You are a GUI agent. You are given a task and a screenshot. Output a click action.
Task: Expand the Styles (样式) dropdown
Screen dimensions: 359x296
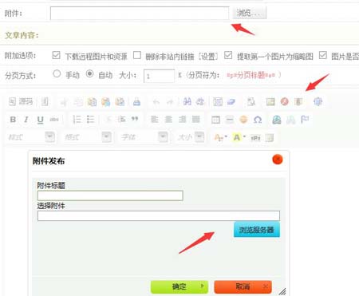49,137
